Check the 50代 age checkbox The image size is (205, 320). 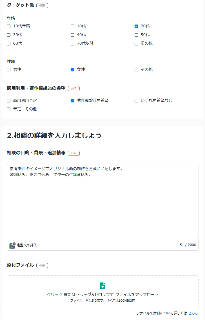point(136,35)
